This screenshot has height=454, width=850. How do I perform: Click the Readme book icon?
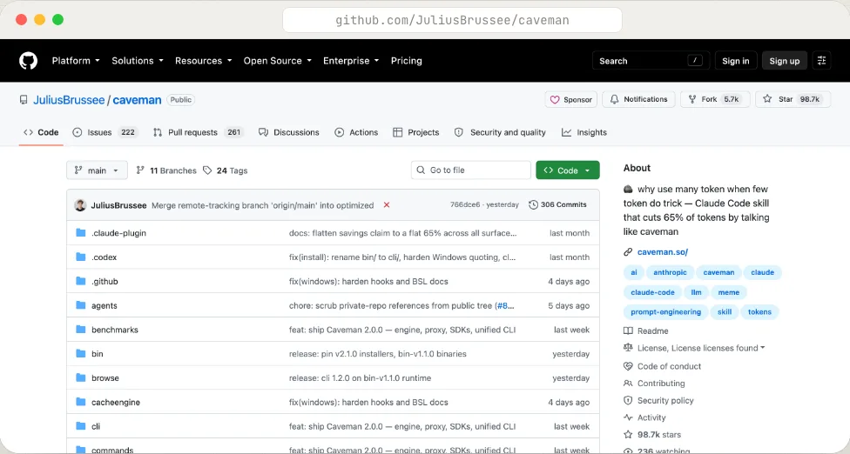628,330
